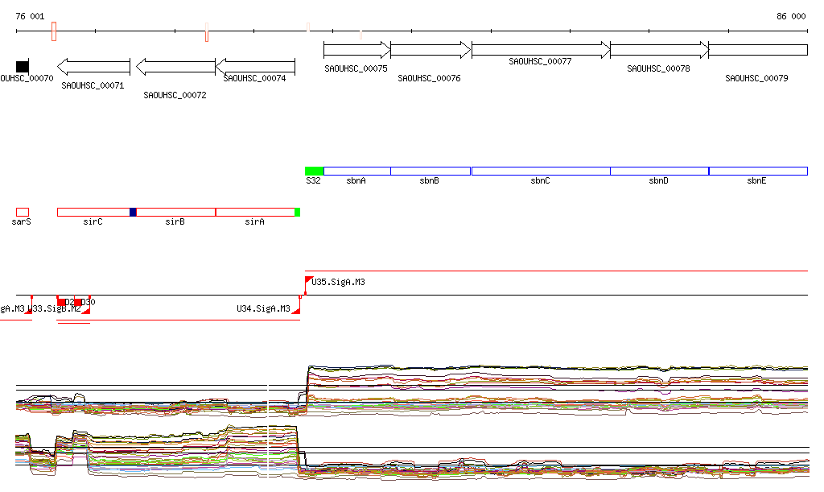Click the SAOUHSC_00076 gene arrow
This screenshot has width=824, height=492.
430,51
